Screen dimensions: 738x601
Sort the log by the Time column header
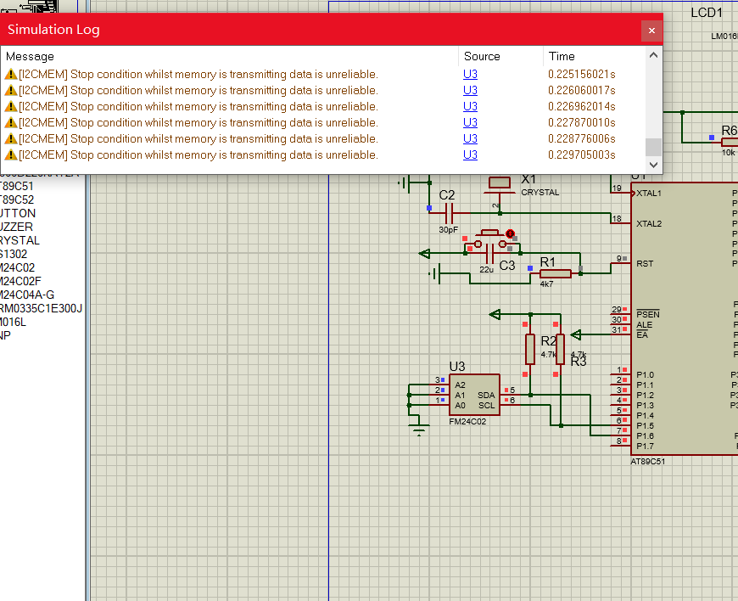click(x=594, y=57)
